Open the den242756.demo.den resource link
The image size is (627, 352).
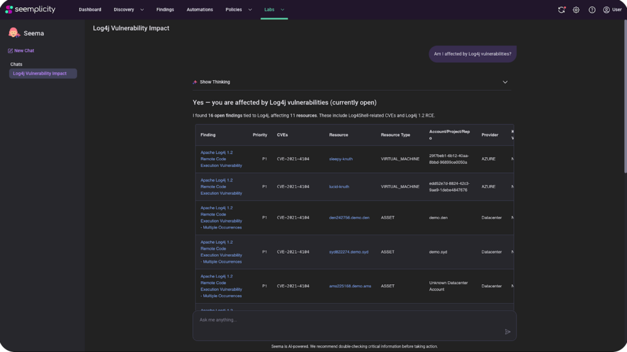(x=349, y=218)
